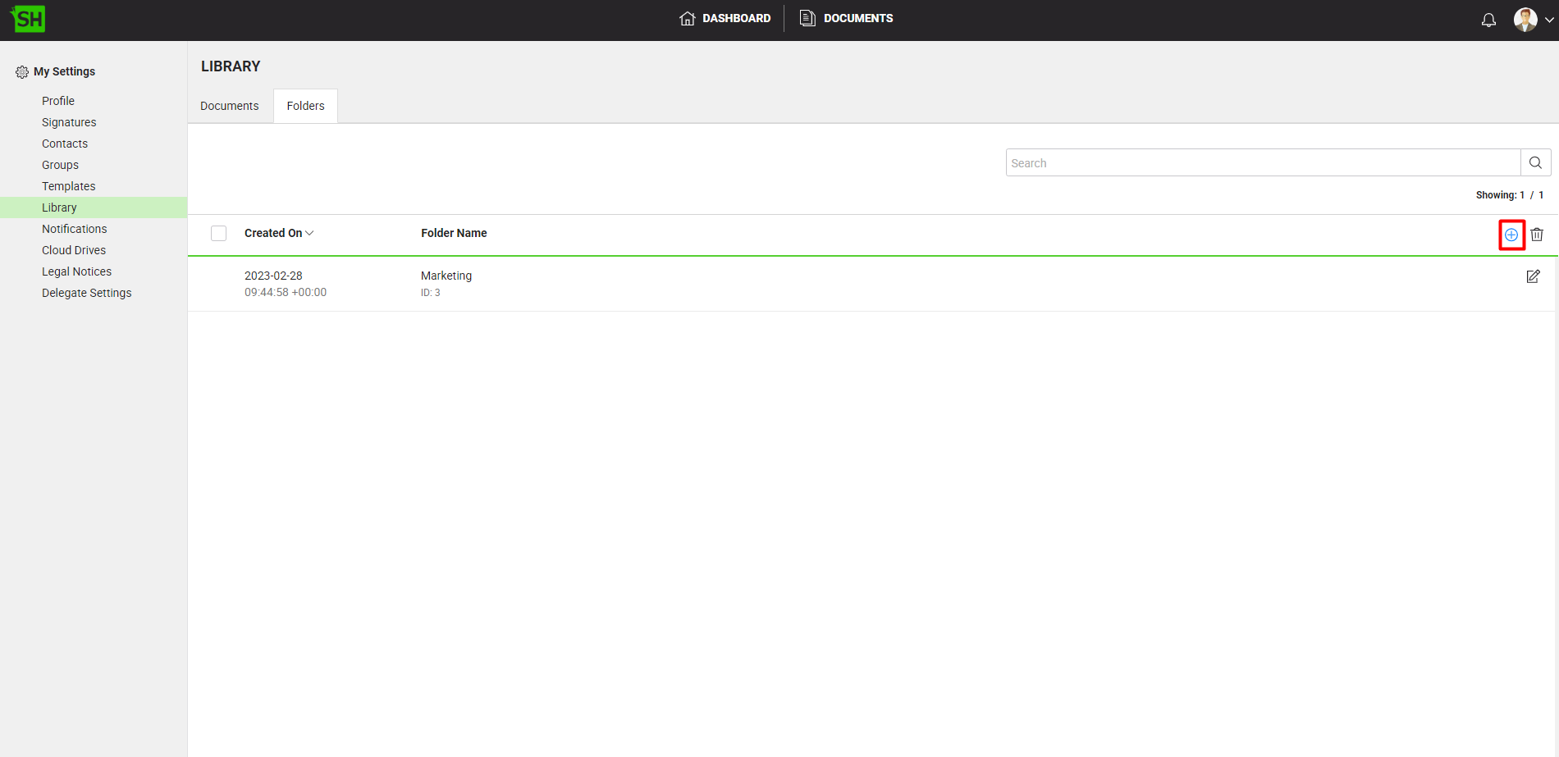Switch to the Documents tab

[229, 106]
